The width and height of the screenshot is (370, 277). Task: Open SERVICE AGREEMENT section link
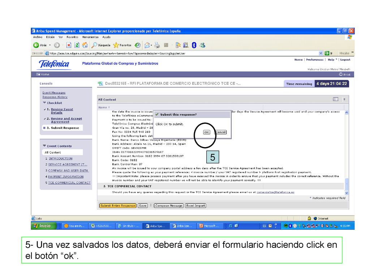(68, 164)
